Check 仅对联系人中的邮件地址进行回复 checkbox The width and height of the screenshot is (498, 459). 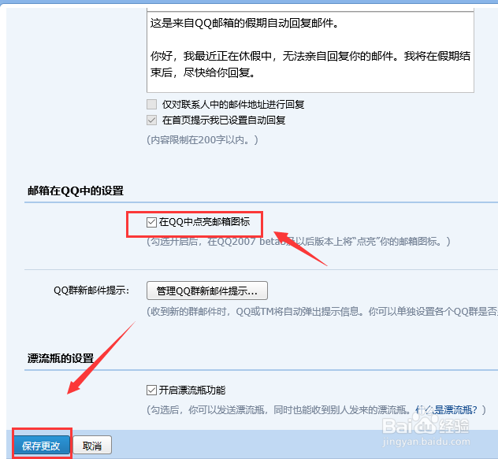coord(151,104)
